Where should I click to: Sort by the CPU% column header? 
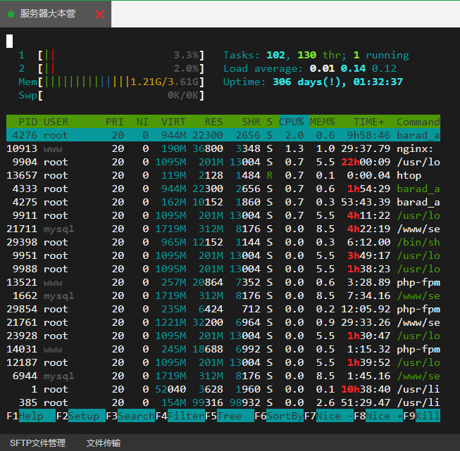coord(292,122)
